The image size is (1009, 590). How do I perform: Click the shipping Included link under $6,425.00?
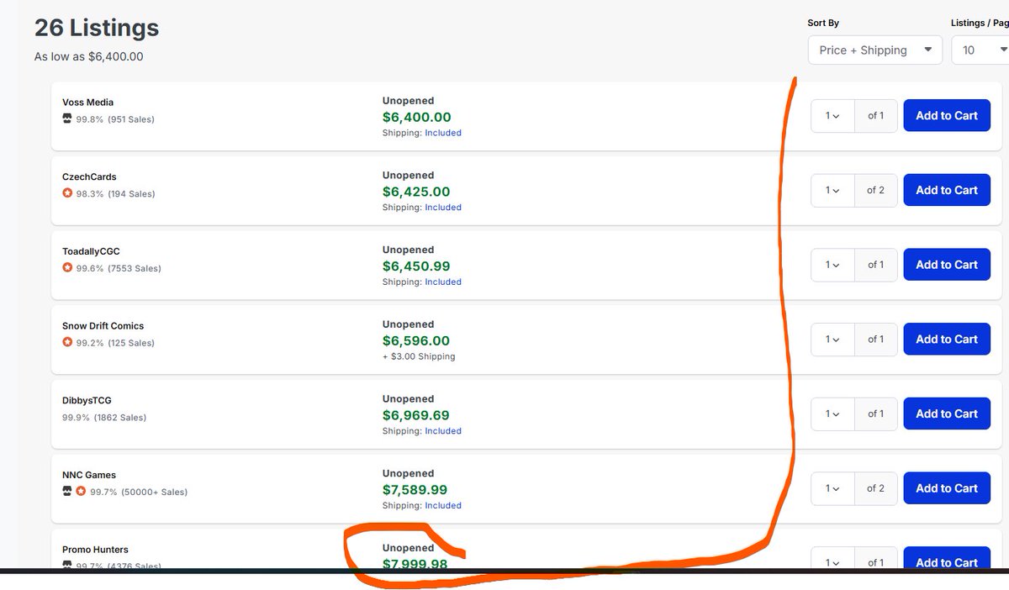(443, 208)
